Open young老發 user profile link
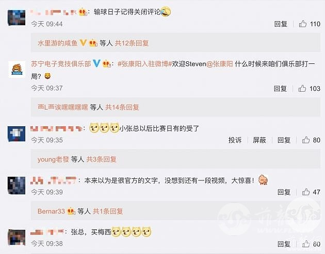325x254 pixels. pyautogui.click(x=53, y=159)
